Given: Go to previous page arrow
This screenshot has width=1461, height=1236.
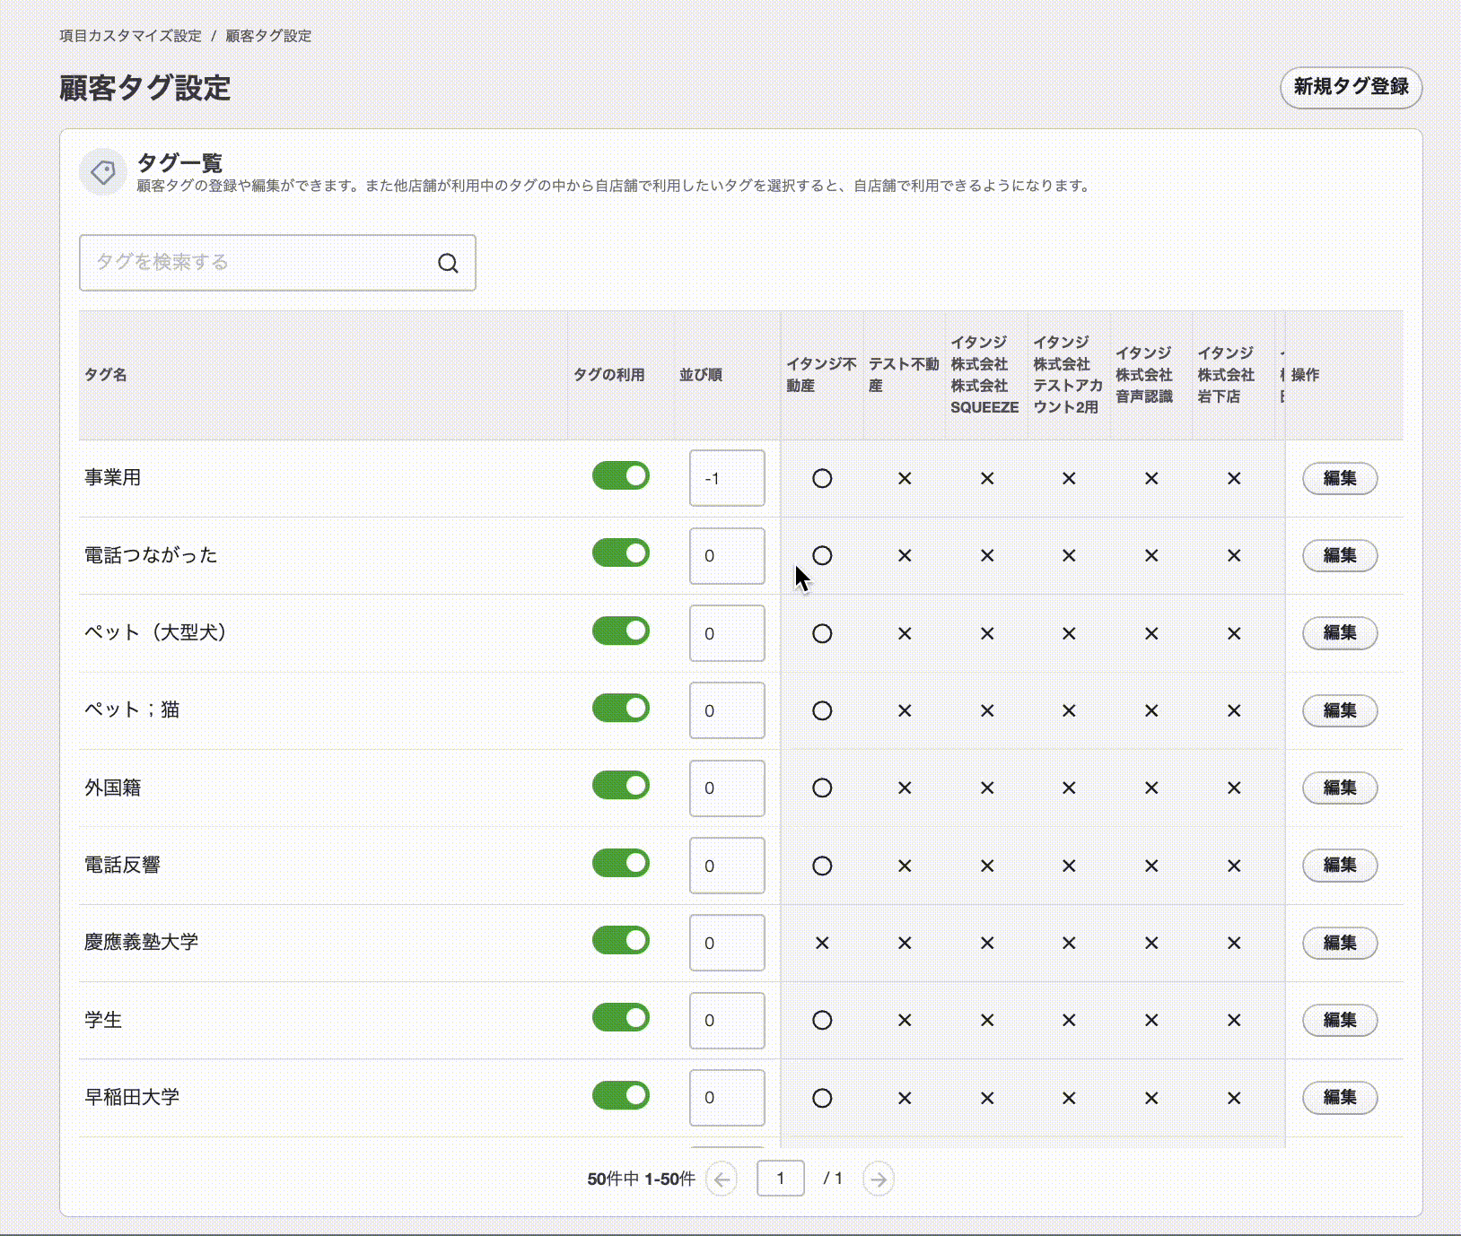Looking at the screenshot, I should tap(722, 1179).
